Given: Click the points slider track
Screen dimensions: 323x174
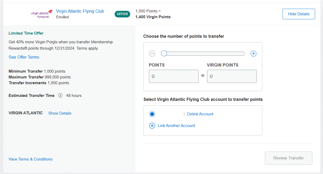Looking at the screenshot, I should click(x=206, y=54).
